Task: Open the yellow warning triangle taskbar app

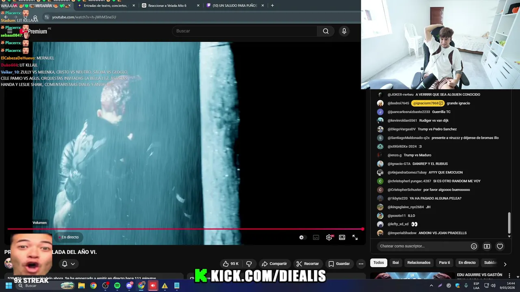Action: (165, 286)
